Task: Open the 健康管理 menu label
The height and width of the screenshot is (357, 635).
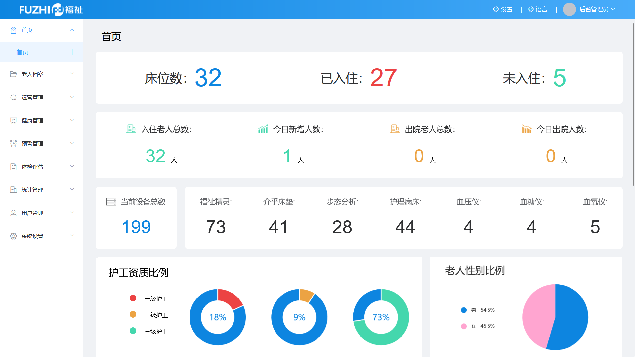Action: pyautogui.click(x=32, y=120)
